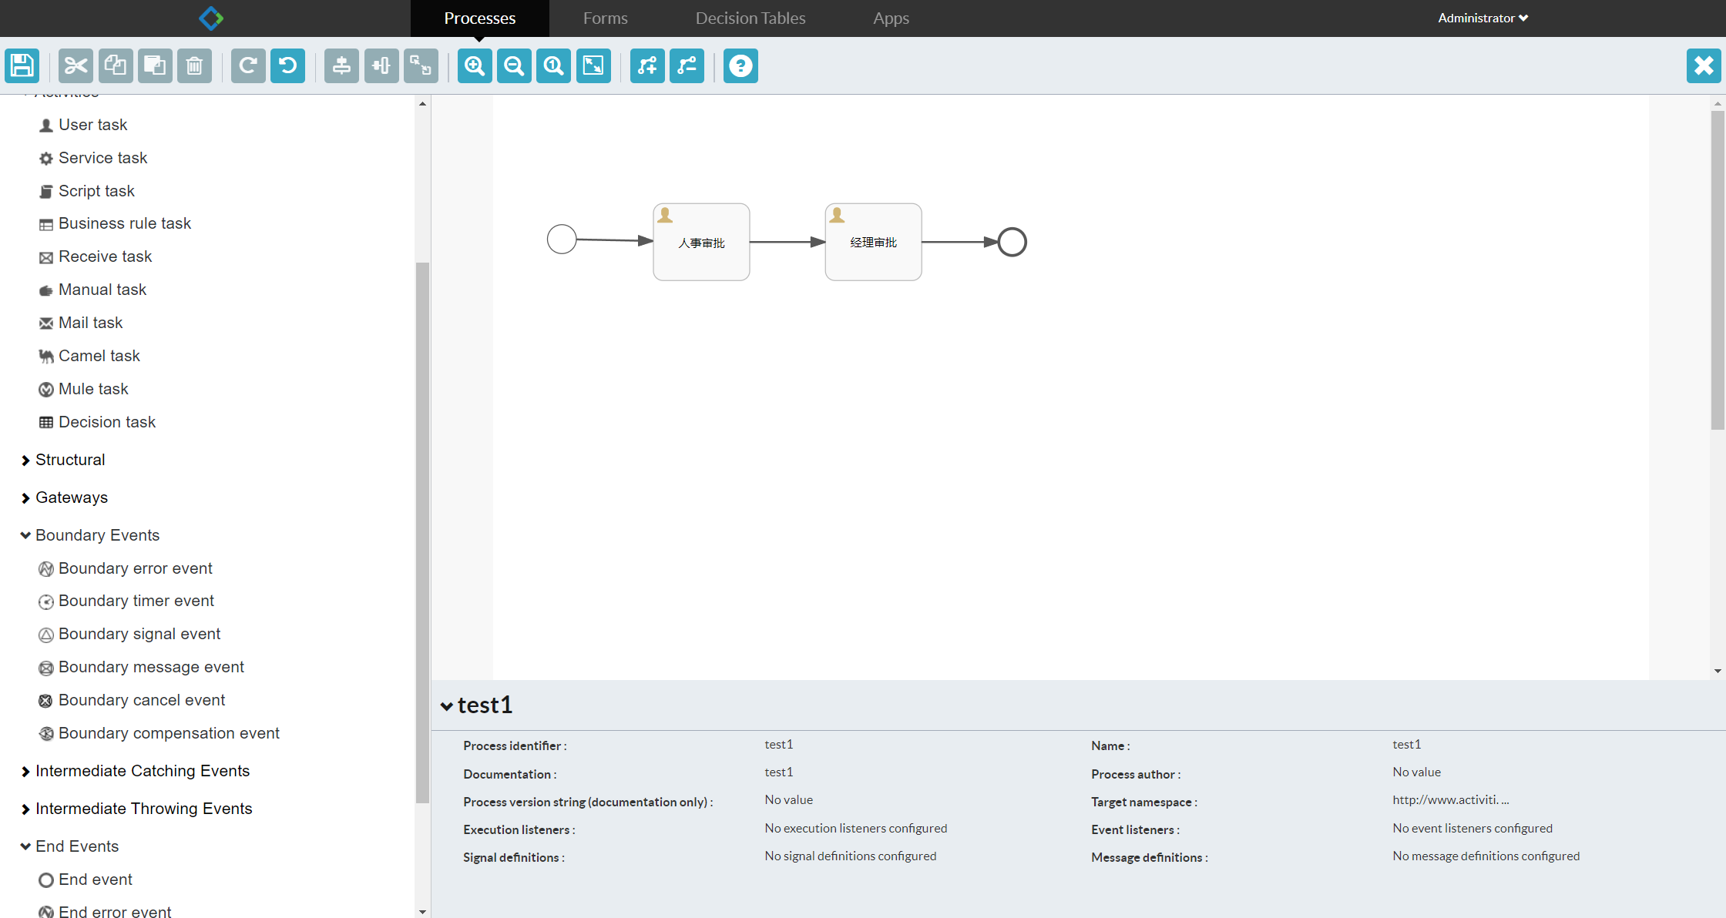Zoom out of the canvas
1726x918 pixels.
[x=514, y=65]
